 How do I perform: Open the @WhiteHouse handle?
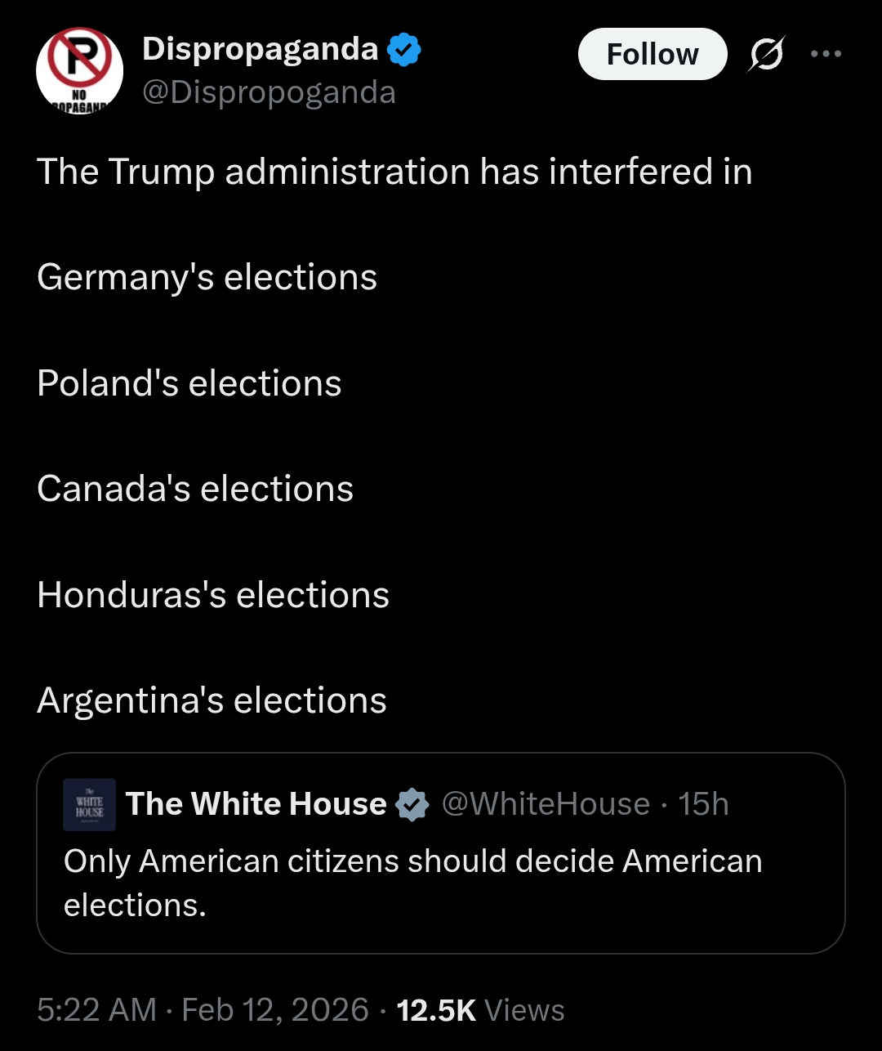pos(546,804)
